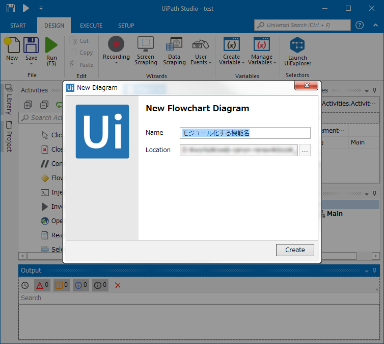
Task: Click the quick access save icon in title bar
Action: 11,8
